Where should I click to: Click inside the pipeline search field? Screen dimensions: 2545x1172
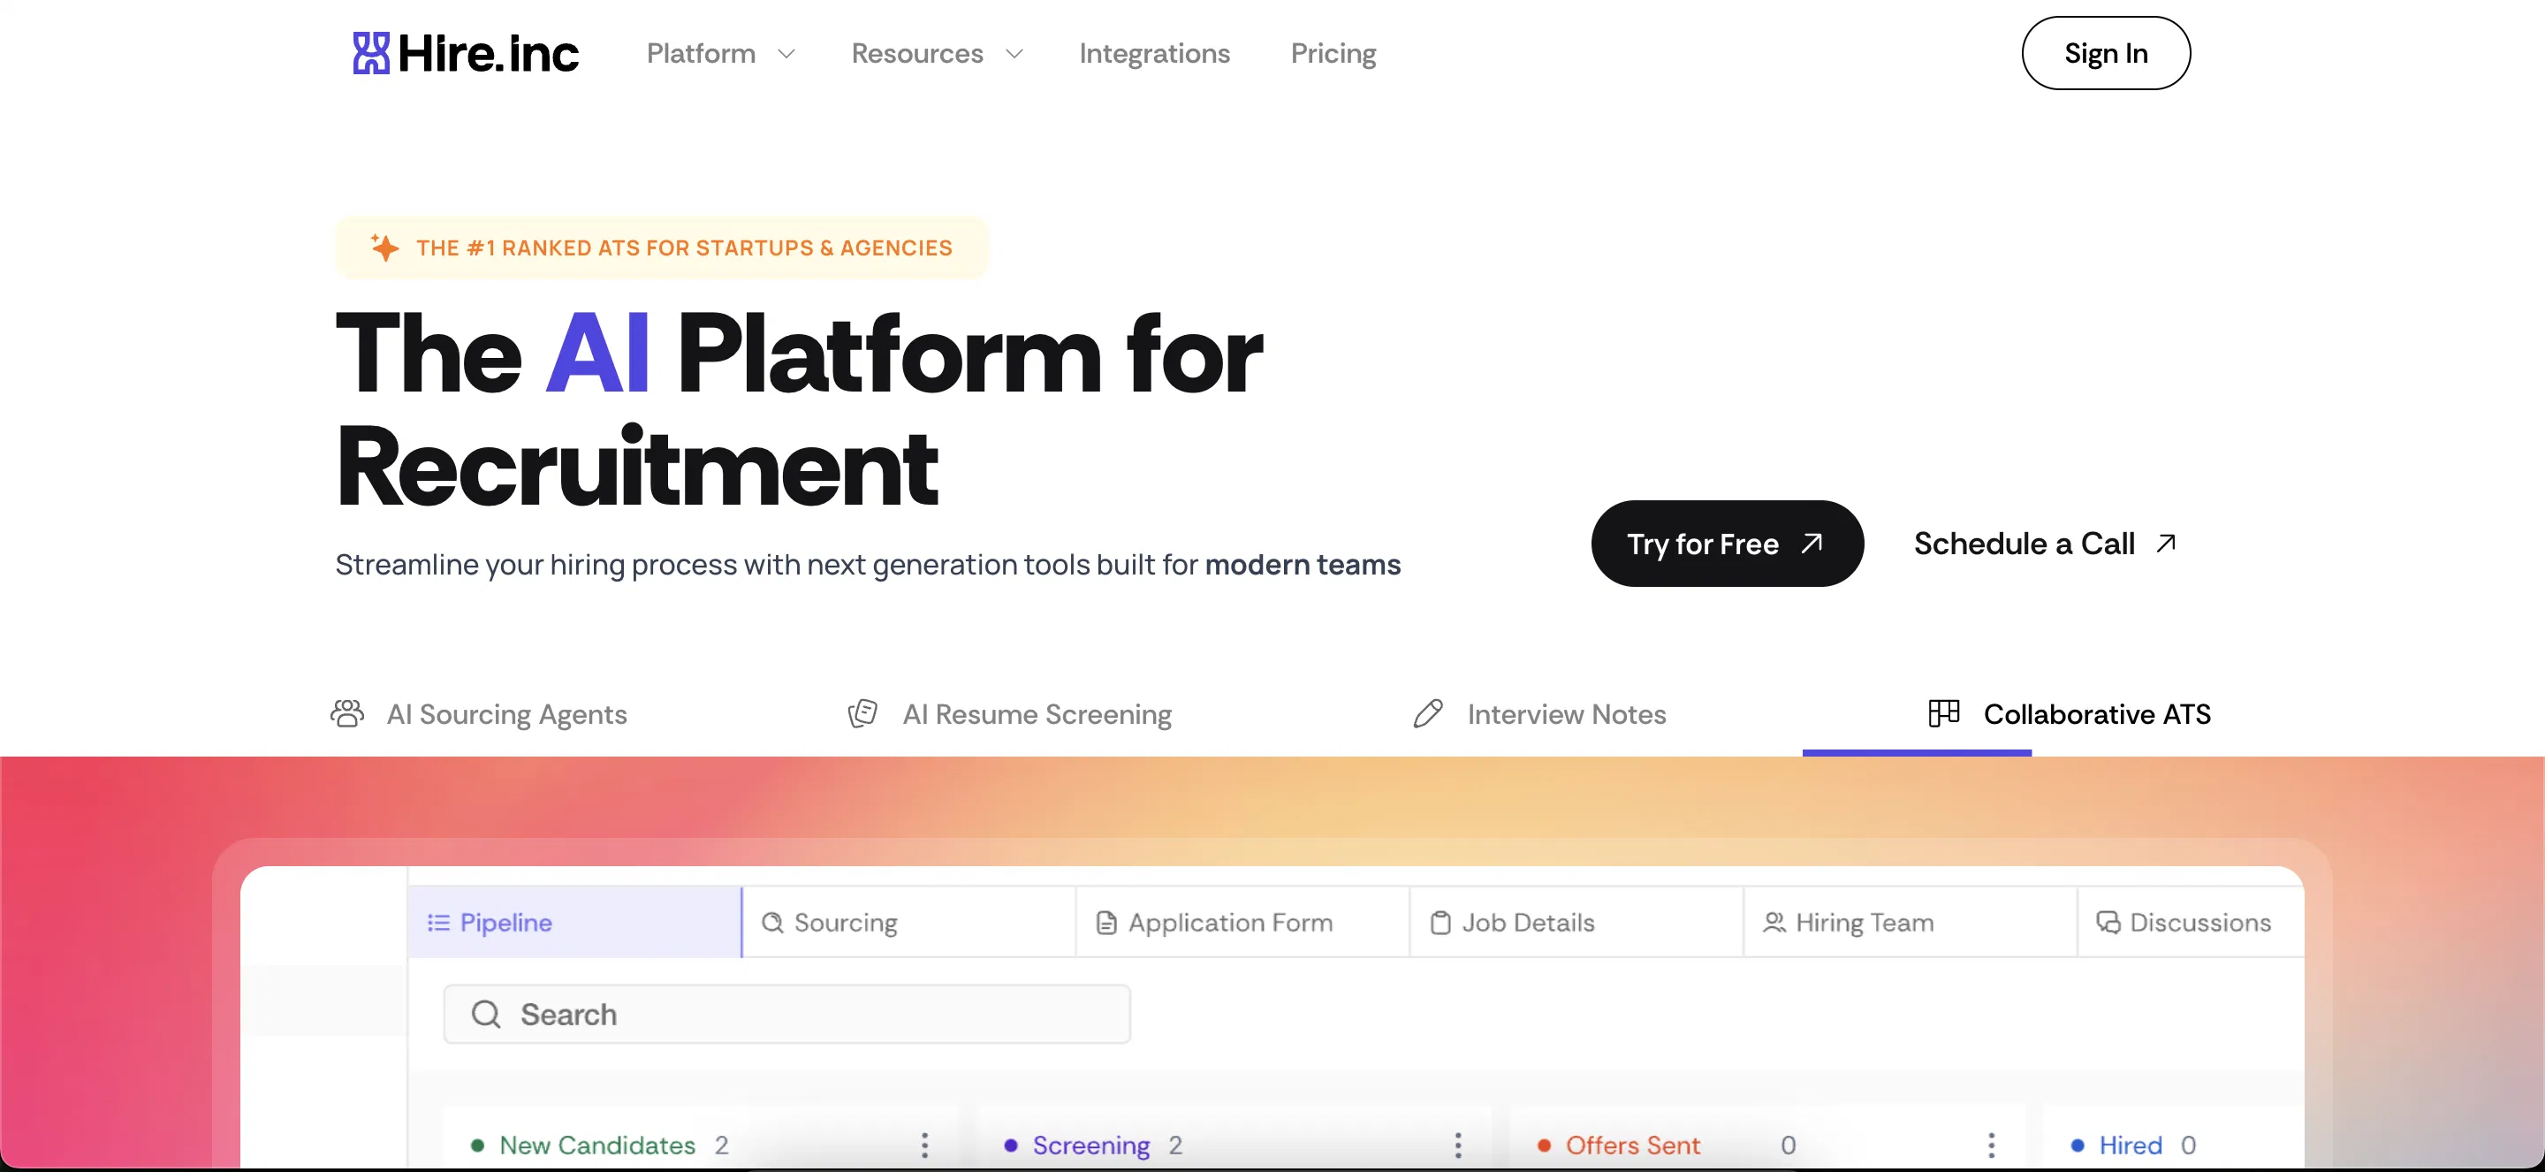point(786,1014)
